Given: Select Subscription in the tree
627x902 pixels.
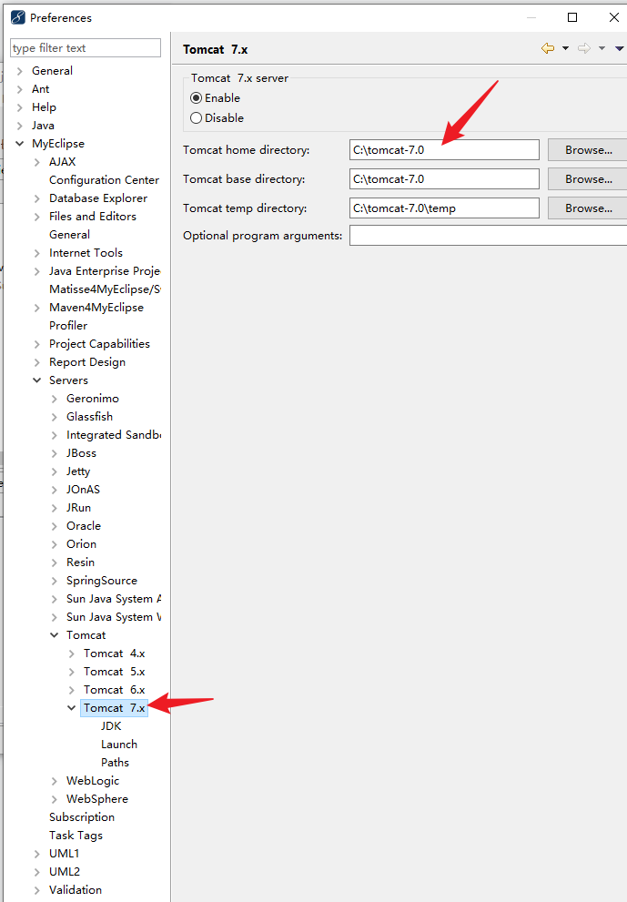Looking at the screenshot, I should click(x=82, y=817).
